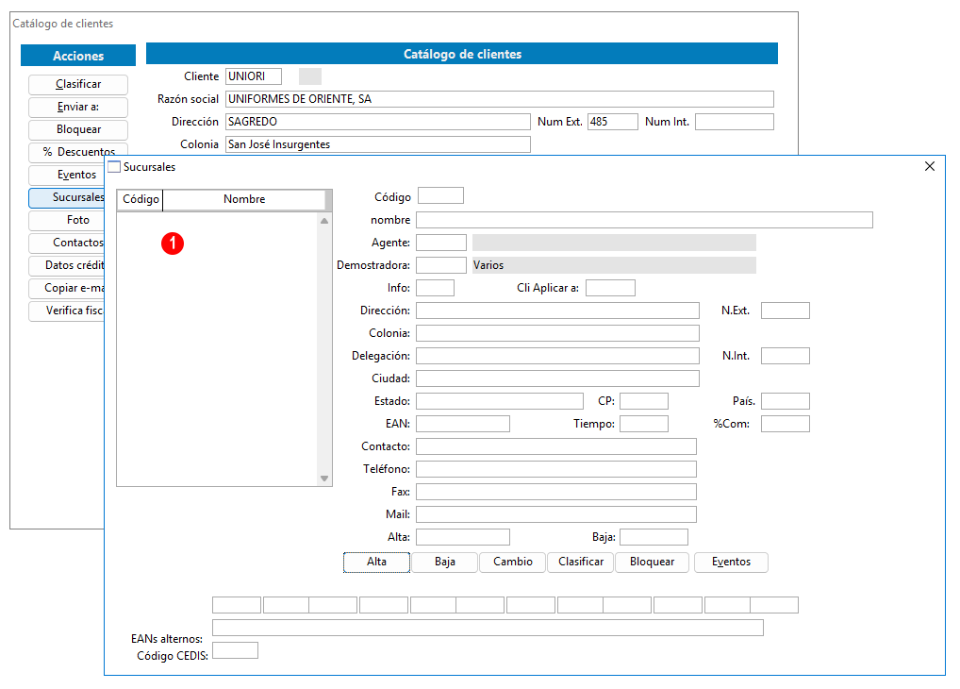Click Eventos in the Acciones panel
This screenshot has height=689, width=960.
67,175
